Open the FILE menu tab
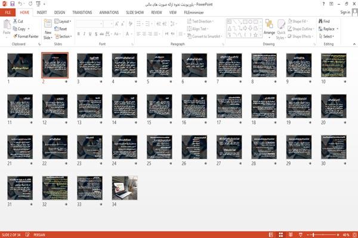This screenshot has width=358, height=238. point(8,13)
